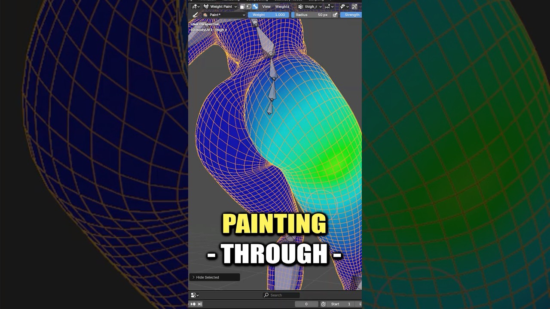Toggle vertex selection masking icon
550x309 pixels.
248,6
